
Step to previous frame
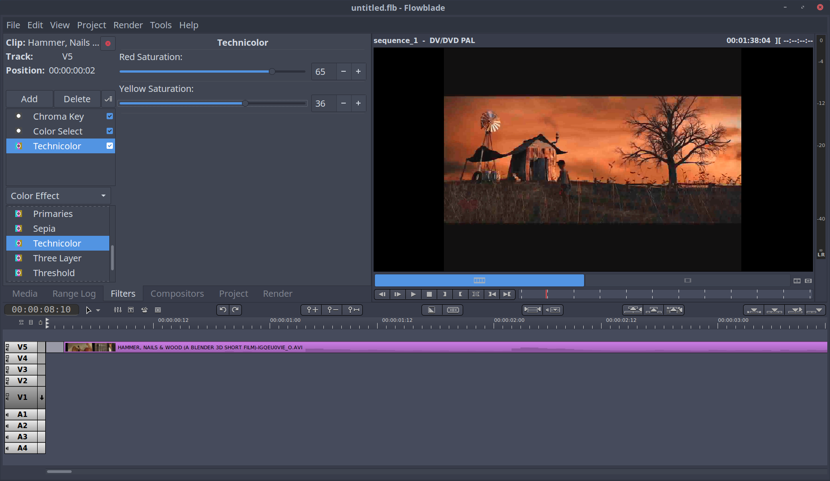click(x=382, y=294)
